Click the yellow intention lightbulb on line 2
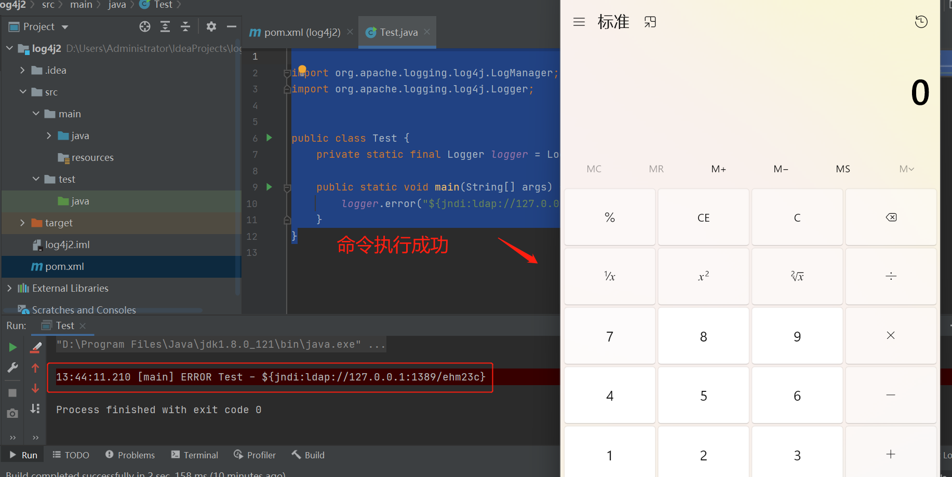This screenshot has height=477, width=952. [x=302, y=70]
